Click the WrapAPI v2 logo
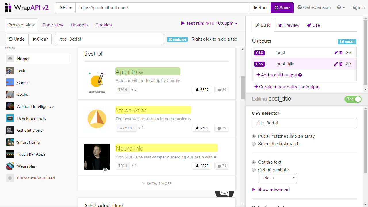Viewport: 368px width, 207px height. 27,7
